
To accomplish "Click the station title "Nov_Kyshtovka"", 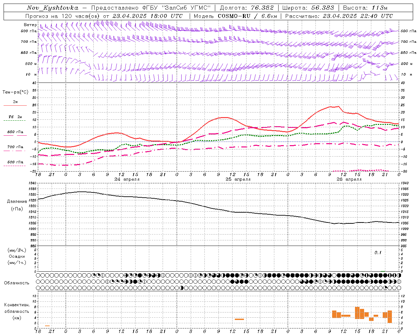I will (53, 8).
